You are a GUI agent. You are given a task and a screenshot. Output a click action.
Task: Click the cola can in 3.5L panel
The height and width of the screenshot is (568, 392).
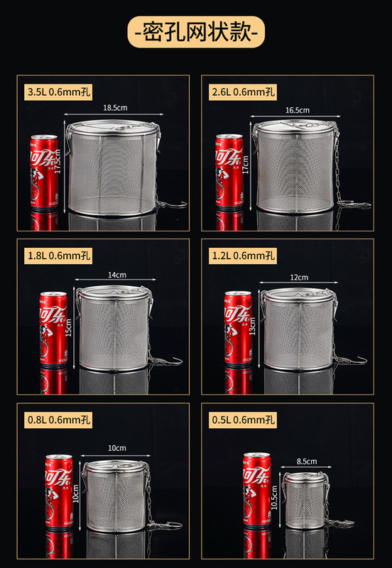click(44, 171)
